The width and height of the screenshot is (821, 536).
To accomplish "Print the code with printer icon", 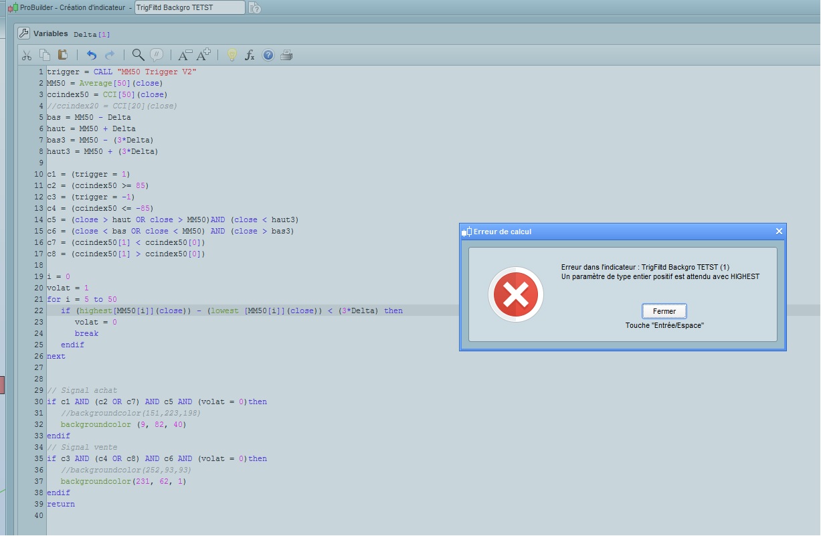I will point(286,55).
